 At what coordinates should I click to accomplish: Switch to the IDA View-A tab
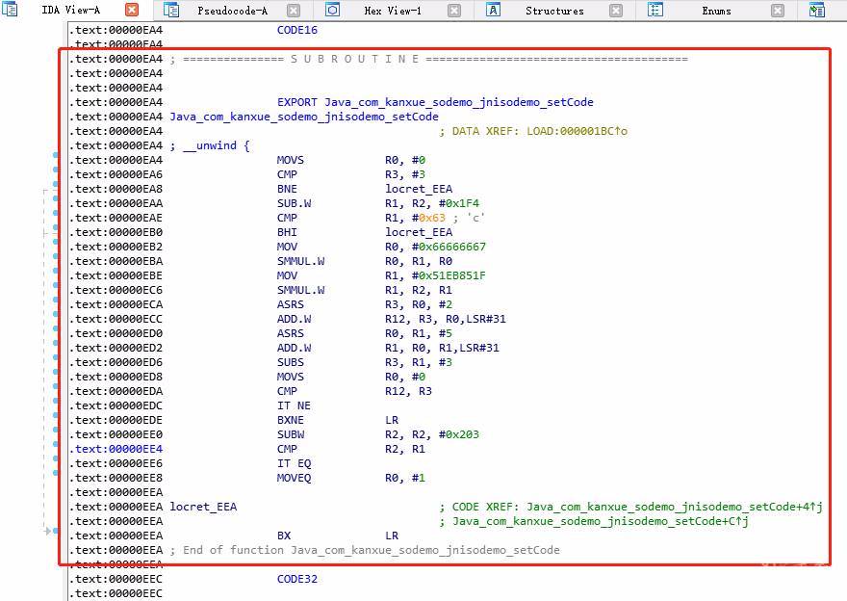click(x=70, y=11)
